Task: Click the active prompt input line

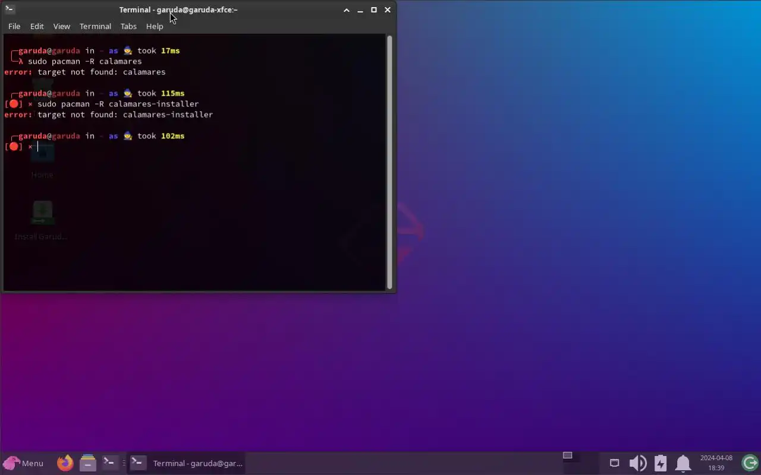Action: coord(195,147)
